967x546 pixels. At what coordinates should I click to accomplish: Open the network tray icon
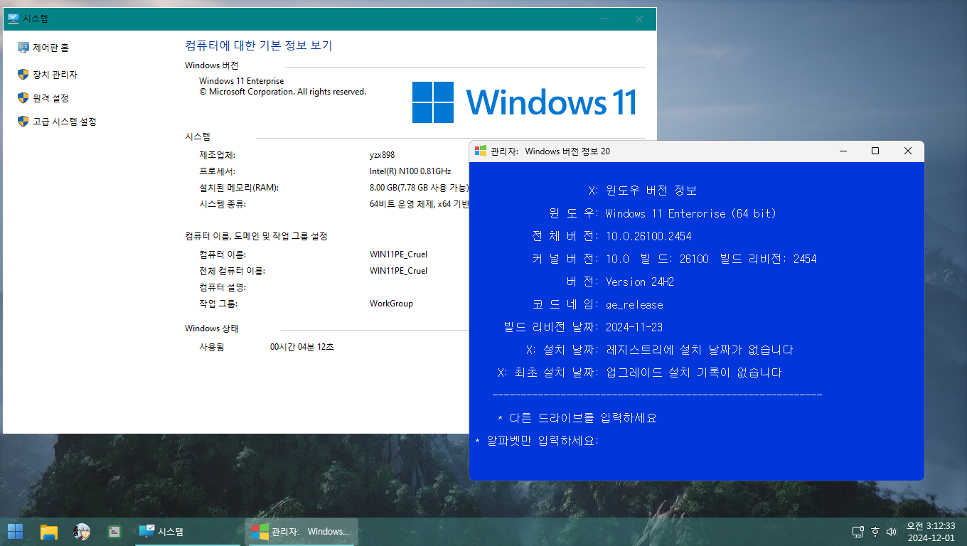point(858,532)
